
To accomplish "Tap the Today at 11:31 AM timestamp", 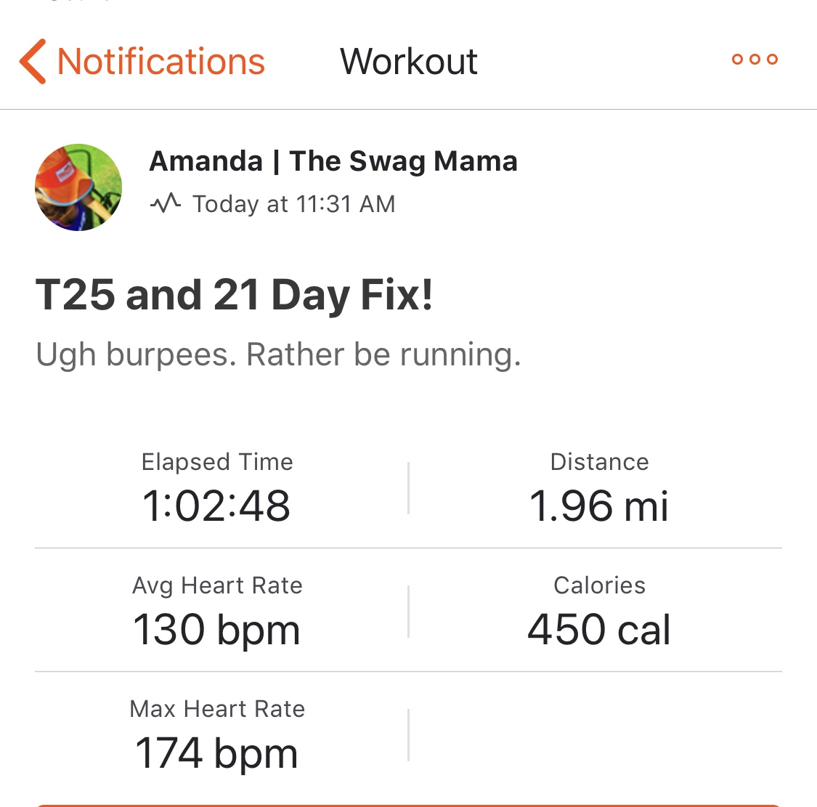I will [293, 204].
